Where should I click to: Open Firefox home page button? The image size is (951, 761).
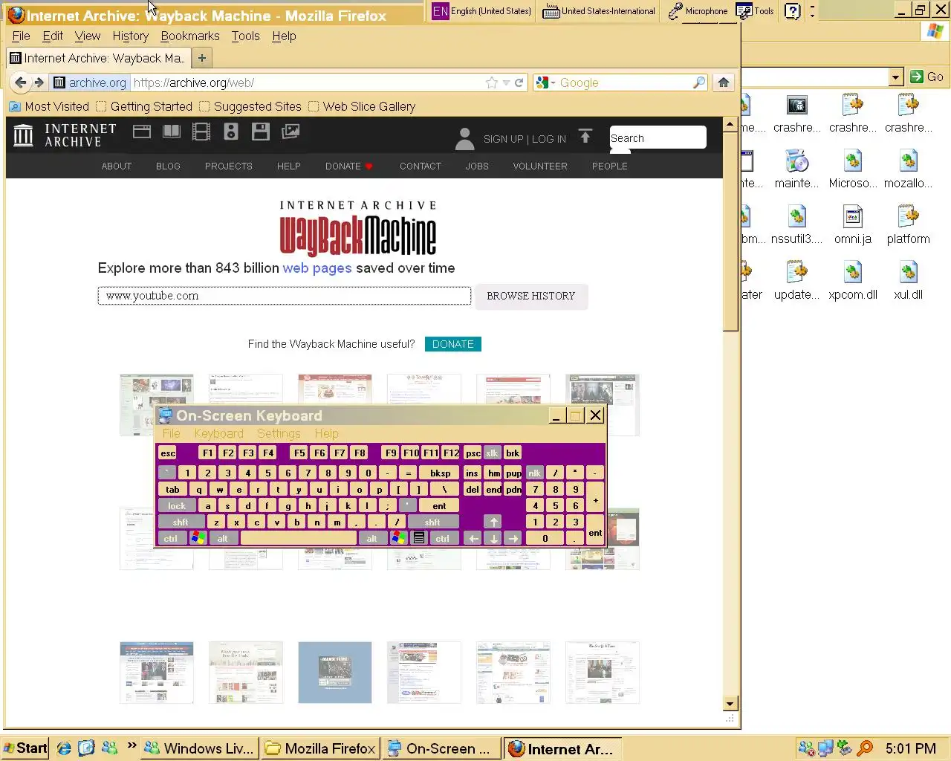coord(724,82)
